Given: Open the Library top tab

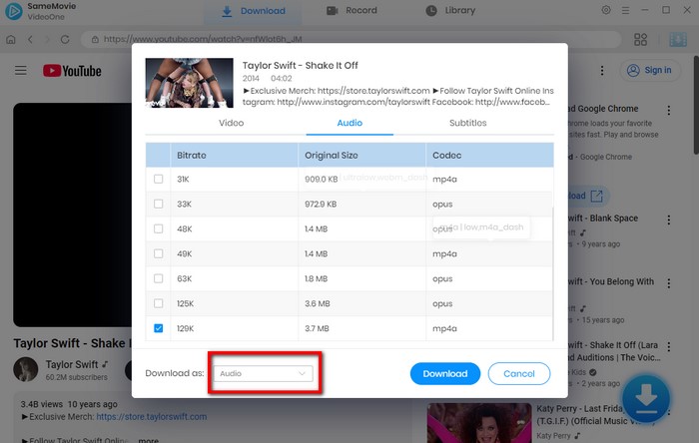Looking at the screenshot, I should pos(450,10).
